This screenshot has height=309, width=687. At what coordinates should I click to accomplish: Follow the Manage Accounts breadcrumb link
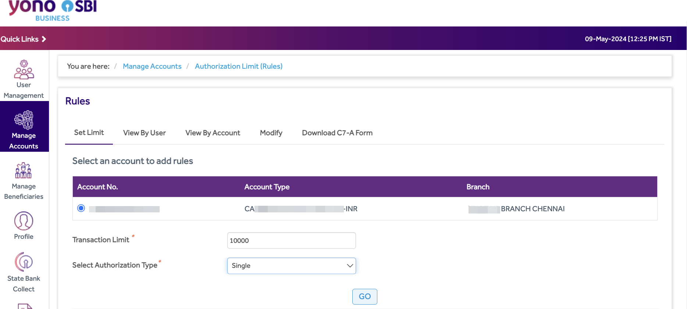click(x=152, y=67)
